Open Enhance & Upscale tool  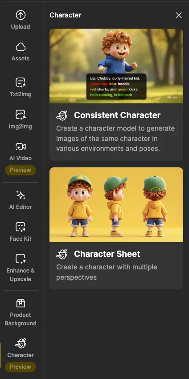[x=21, y=268]
